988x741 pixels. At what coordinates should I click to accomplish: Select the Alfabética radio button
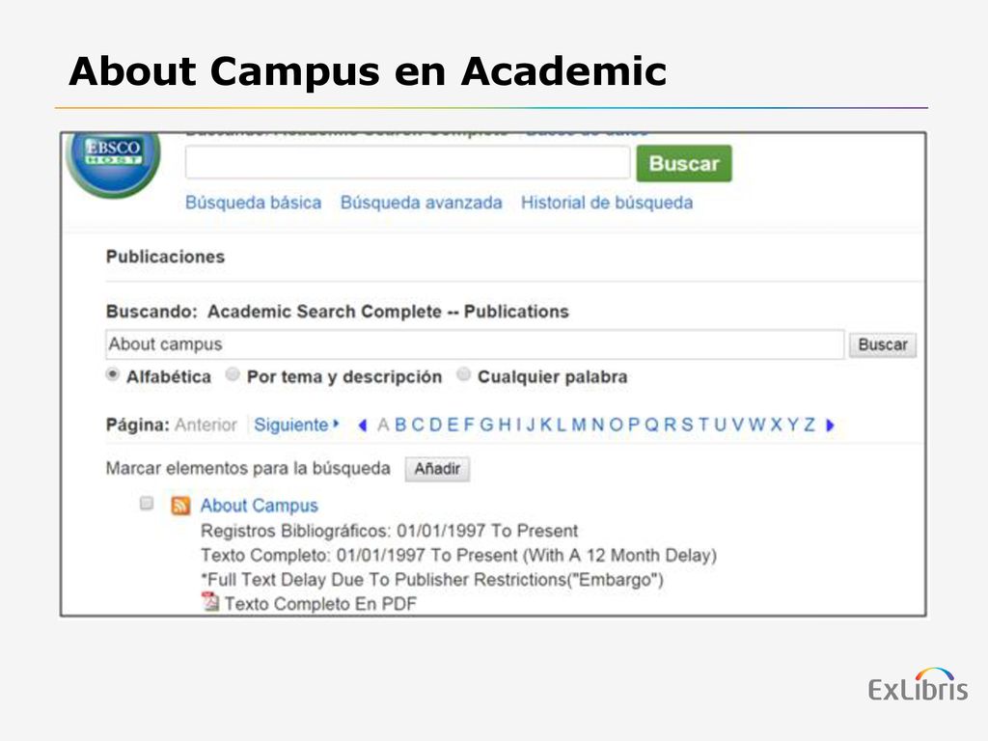(112, 374)
